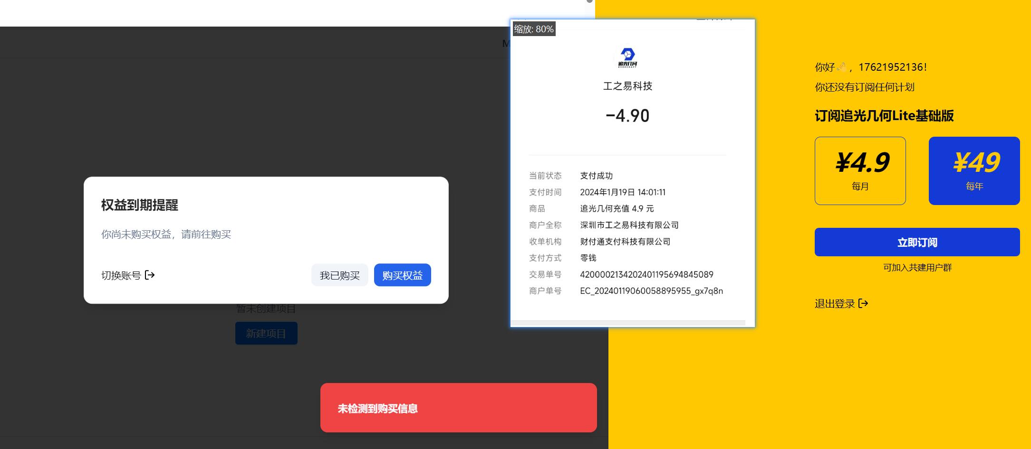The width and height of the screenshot is (1031, 449).
Task: Select the ¥4.9 monthly plan
Action: click(x=860, y=171)
